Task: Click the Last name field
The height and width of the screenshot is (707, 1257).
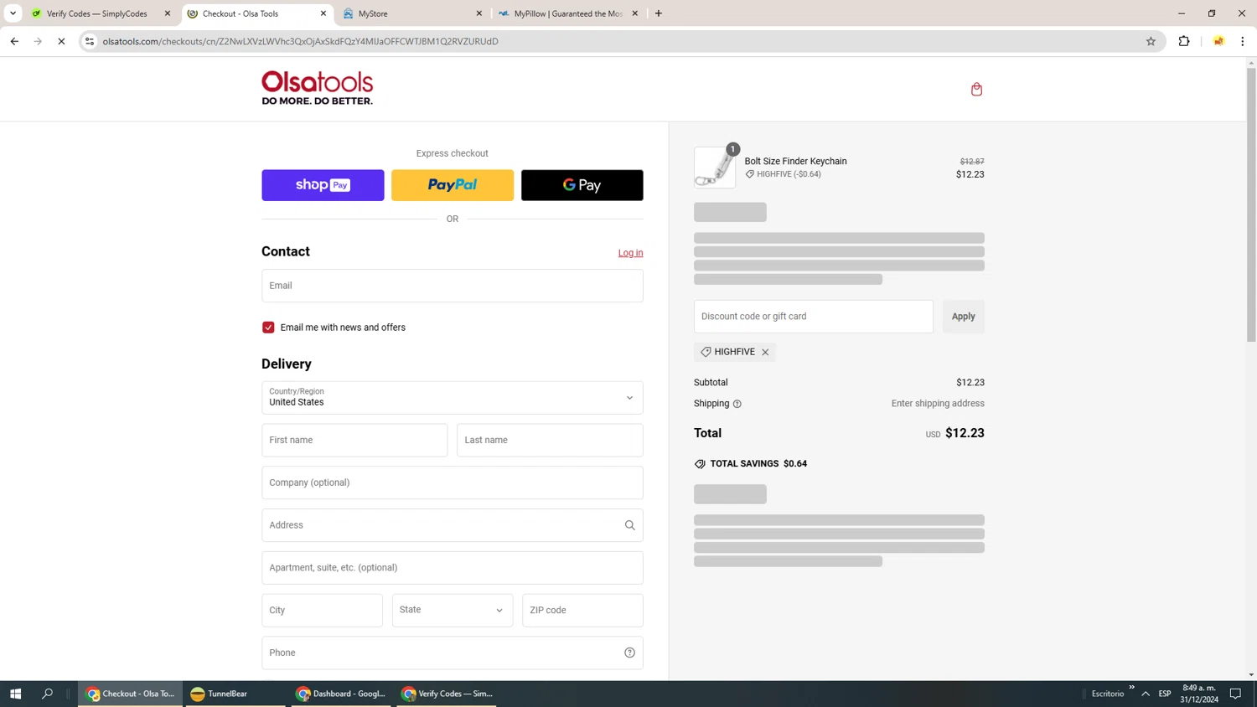Action: click(x=550, y=440)
